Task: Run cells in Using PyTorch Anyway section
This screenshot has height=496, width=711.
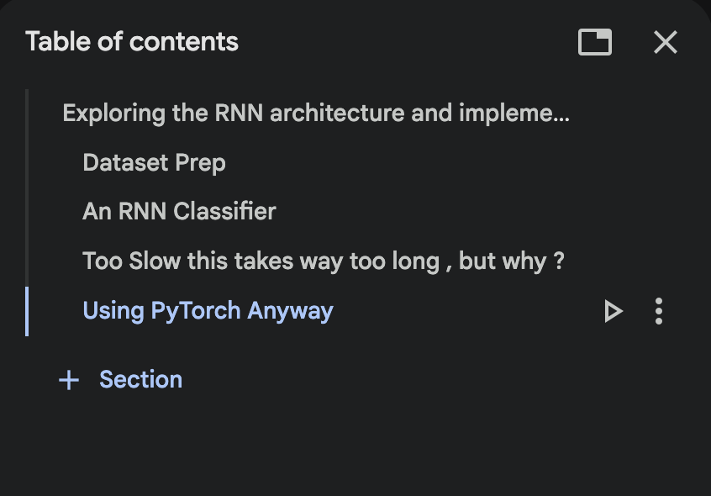Action: pyautogui.click(x=614, y=312)
